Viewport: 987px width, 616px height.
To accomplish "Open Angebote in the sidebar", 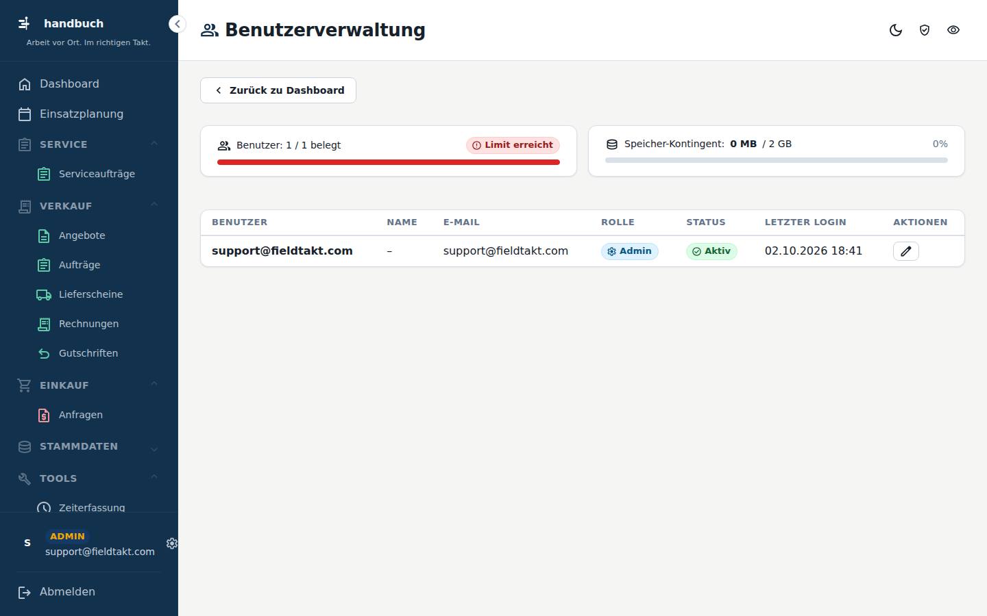I will (x=99, y=235).
